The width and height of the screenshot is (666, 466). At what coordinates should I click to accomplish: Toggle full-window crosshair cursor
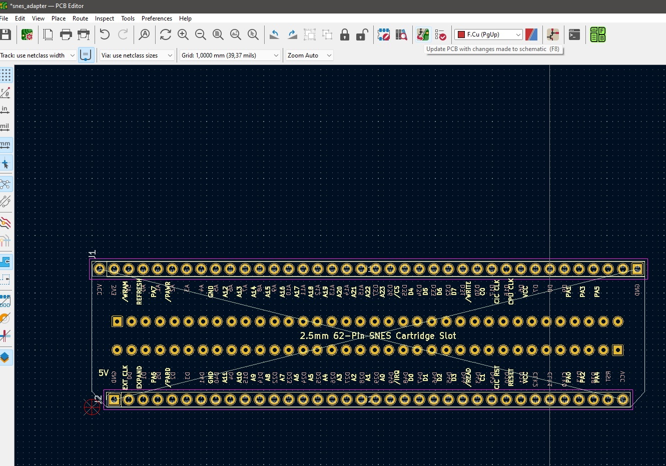6,163
